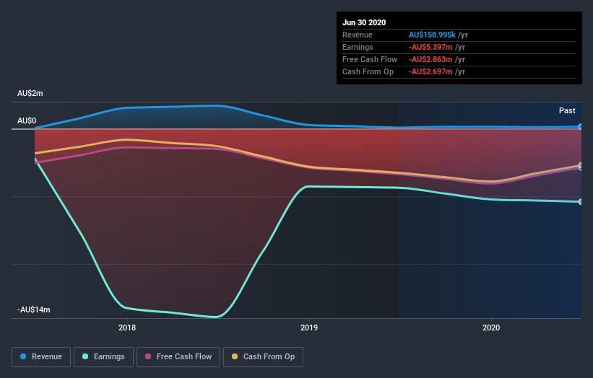This screenshot has width=593, height=378.
Task: Toggle the Earnings legend button
Action: click(x=103, y=357)
